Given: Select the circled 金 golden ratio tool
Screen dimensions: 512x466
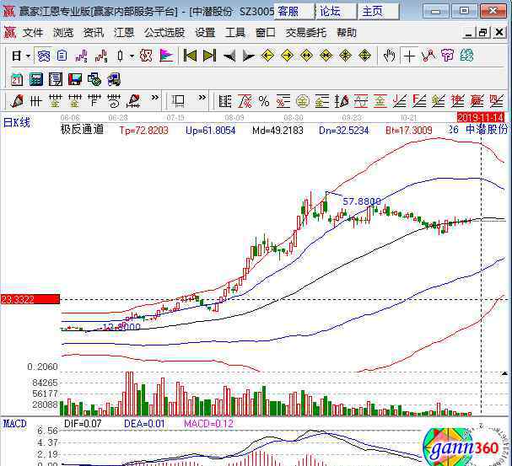Looking at the screenshot, I should [x=303, y=101].
